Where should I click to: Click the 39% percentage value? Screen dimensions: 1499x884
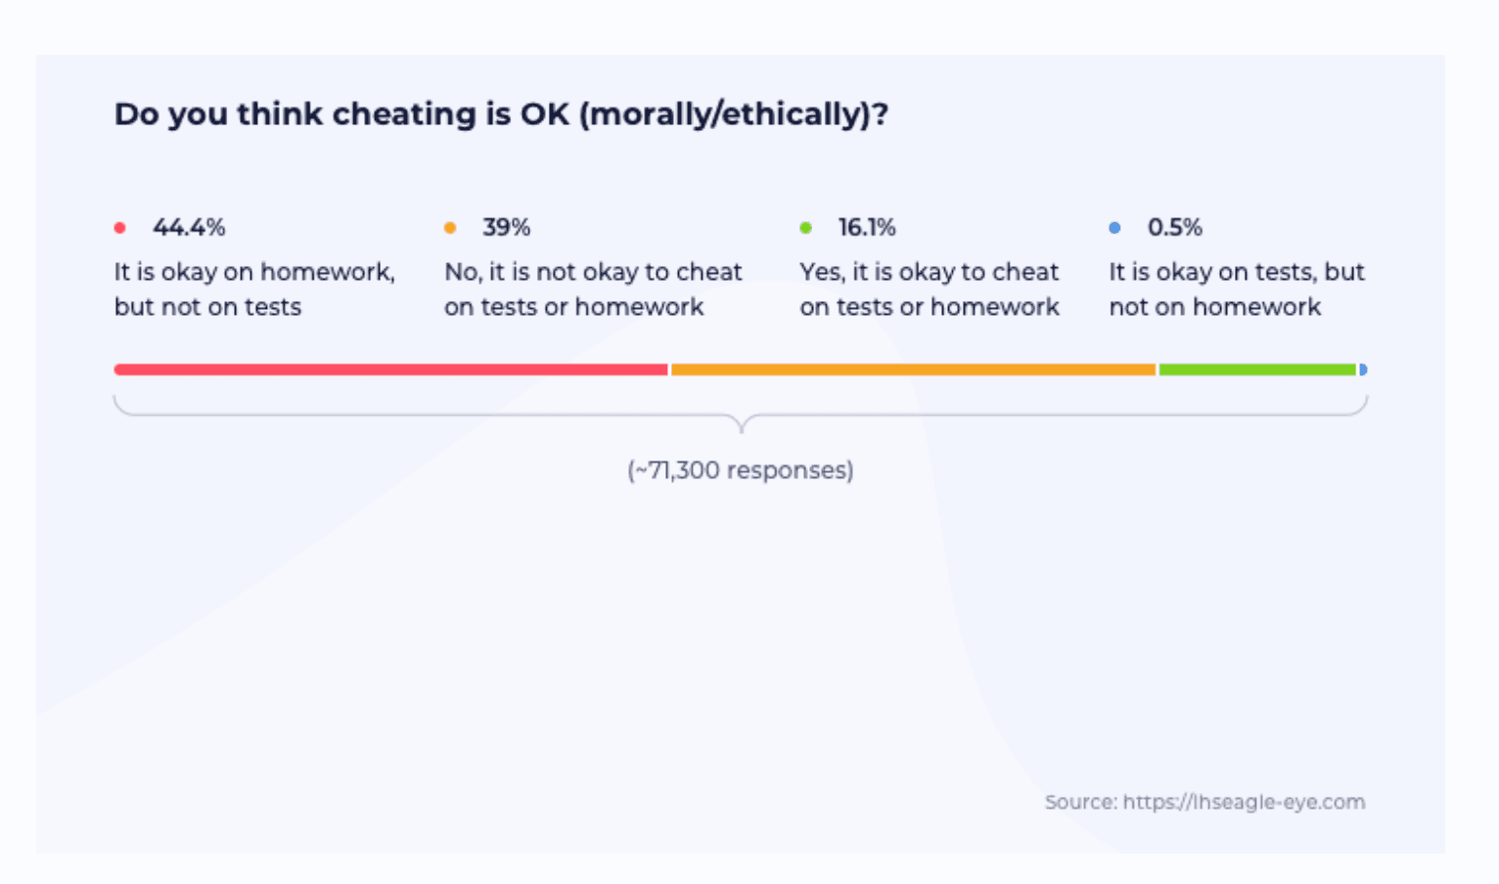coord(506,228)
